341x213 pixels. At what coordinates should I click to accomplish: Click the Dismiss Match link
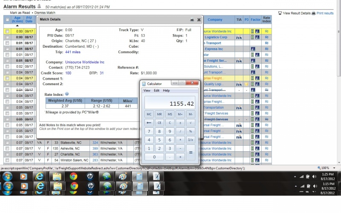click(45, 13)
